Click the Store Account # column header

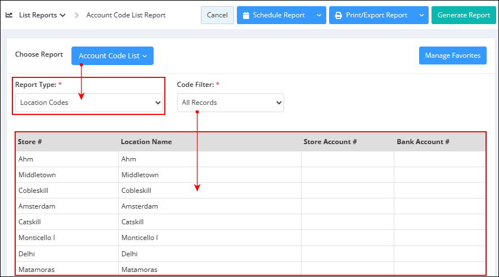coord(330,142)
